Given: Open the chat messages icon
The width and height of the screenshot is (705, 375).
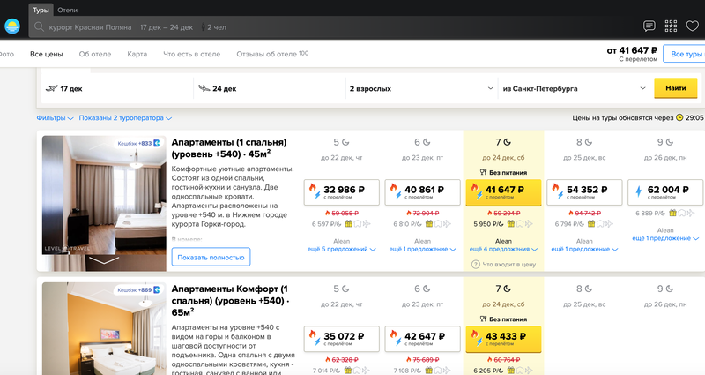Looking at the screenshot, I should click(x=649, y=26).
